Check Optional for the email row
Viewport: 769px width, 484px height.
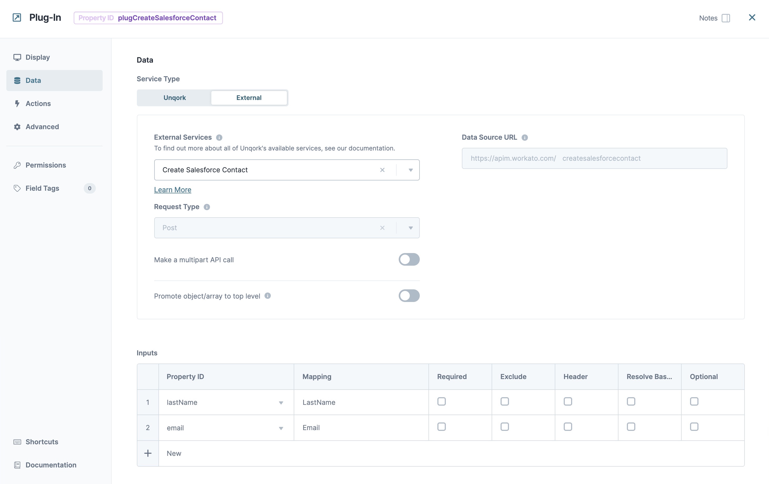694,427
